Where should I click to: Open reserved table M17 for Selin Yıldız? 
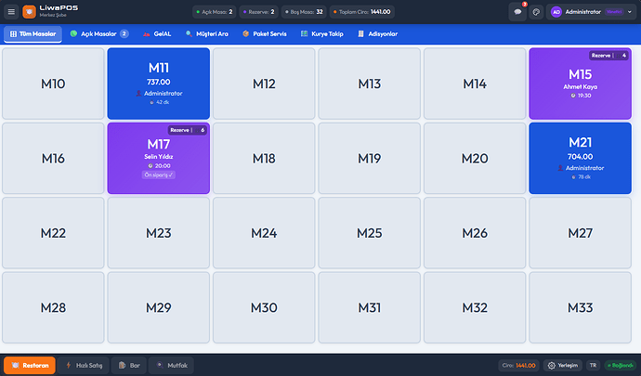(159, 158)
